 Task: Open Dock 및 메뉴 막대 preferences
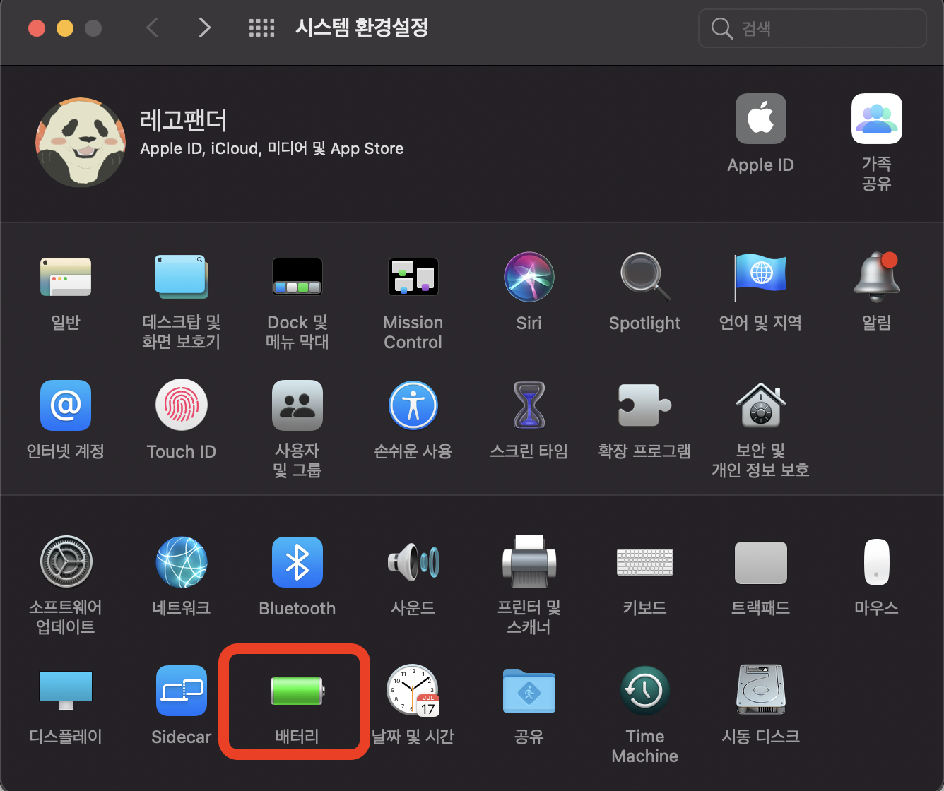click(297, 277)
